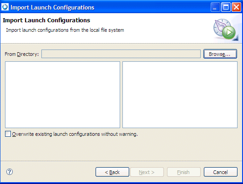Click the disabled Finish button
243x184 pixels.
point(184,172)
